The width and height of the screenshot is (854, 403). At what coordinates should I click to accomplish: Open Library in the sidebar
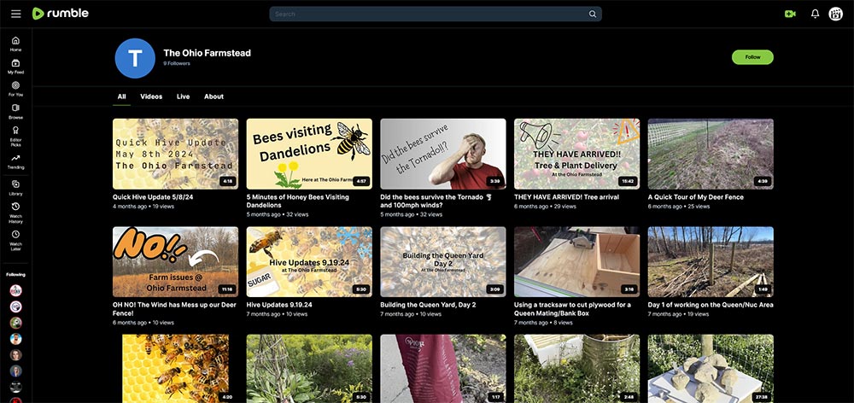point(15,188)
